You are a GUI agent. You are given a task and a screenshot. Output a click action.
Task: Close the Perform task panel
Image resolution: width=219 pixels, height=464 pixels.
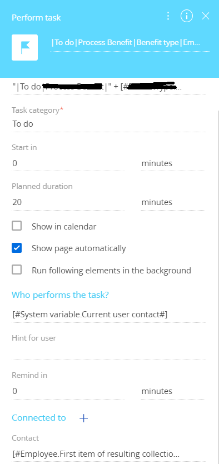[206, 16]
